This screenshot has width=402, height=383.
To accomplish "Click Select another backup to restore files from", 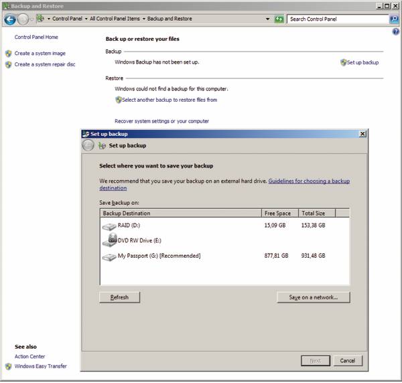I will coord(170,100).
